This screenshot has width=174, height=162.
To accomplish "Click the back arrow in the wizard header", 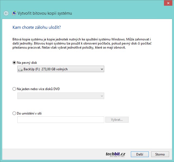I will pyautogui.click(x=6, y=13).
